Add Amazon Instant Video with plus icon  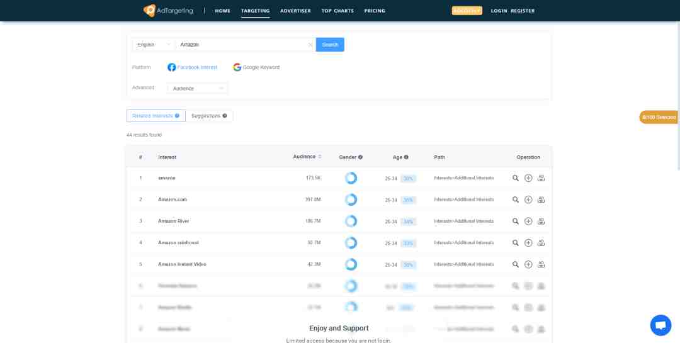tap(528, 264)
